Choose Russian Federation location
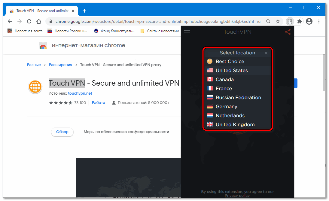The image size is (329, 201). tap(238, 98)
